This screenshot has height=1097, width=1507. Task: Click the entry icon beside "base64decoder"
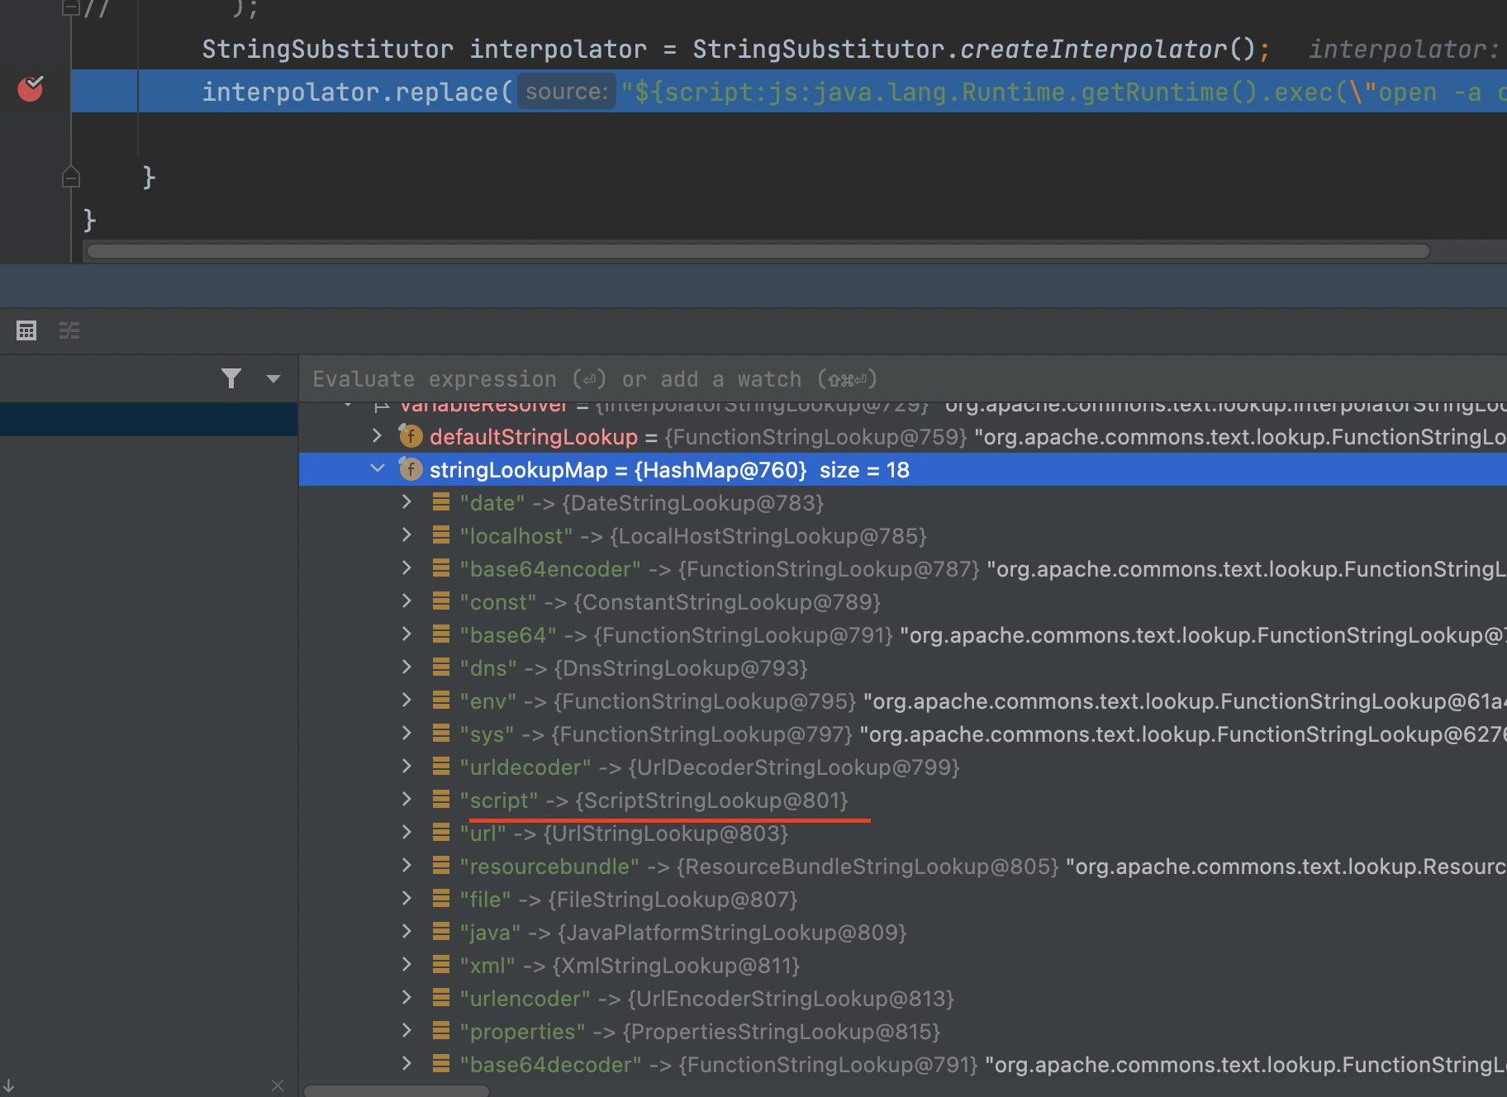coord(441,1063)
